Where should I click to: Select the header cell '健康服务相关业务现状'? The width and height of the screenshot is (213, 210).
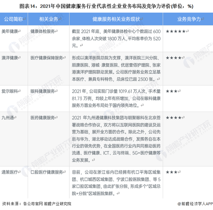[x=116, y=19]
